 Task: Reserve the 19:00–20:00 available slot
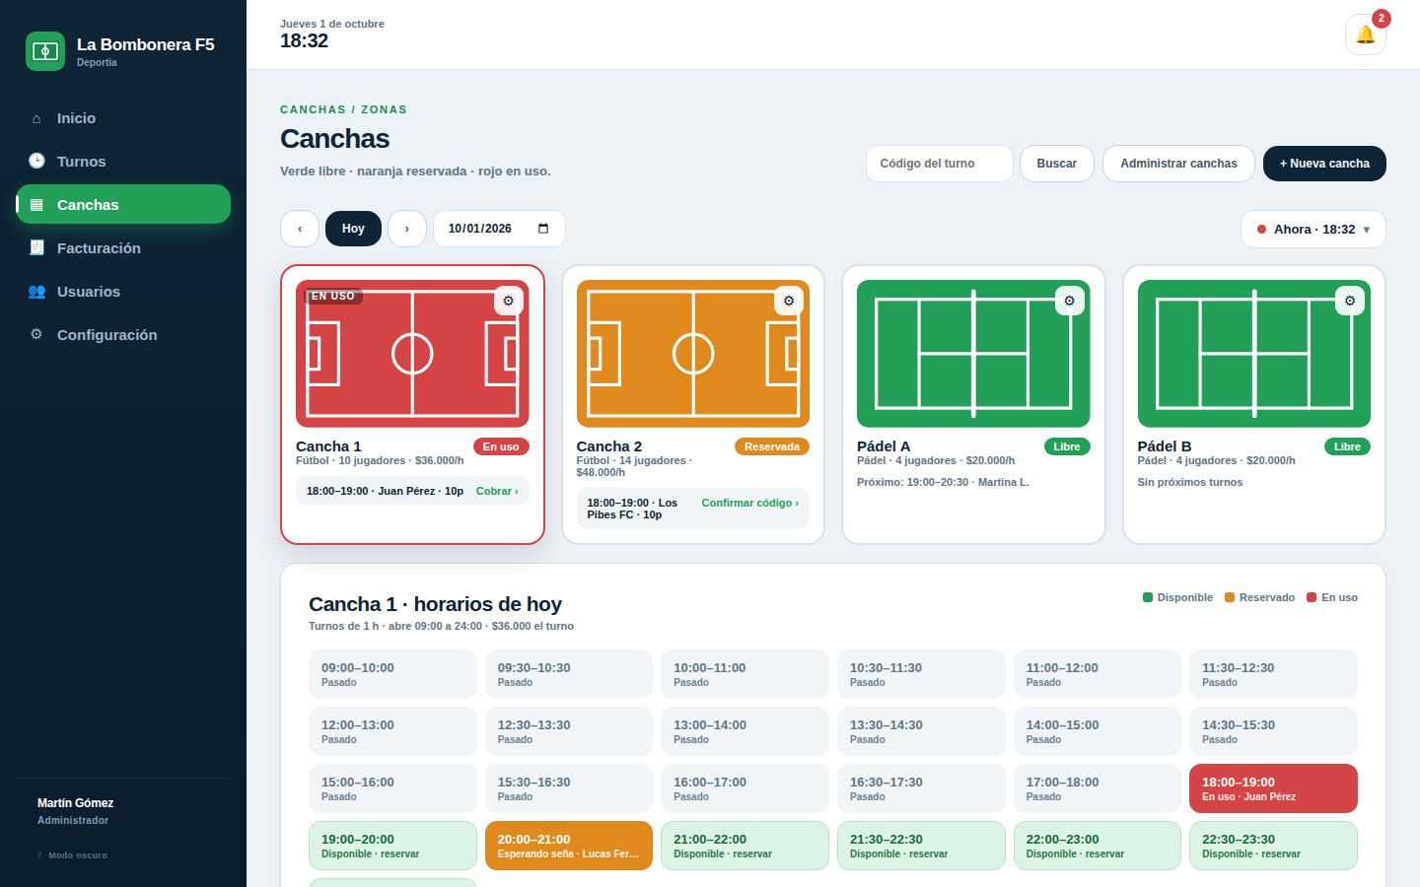point(392,846)
